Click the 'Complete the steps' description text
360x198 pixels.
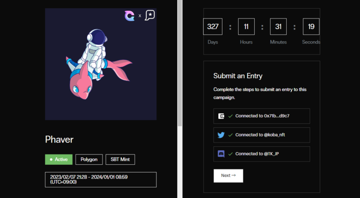(x=260, y=93)
